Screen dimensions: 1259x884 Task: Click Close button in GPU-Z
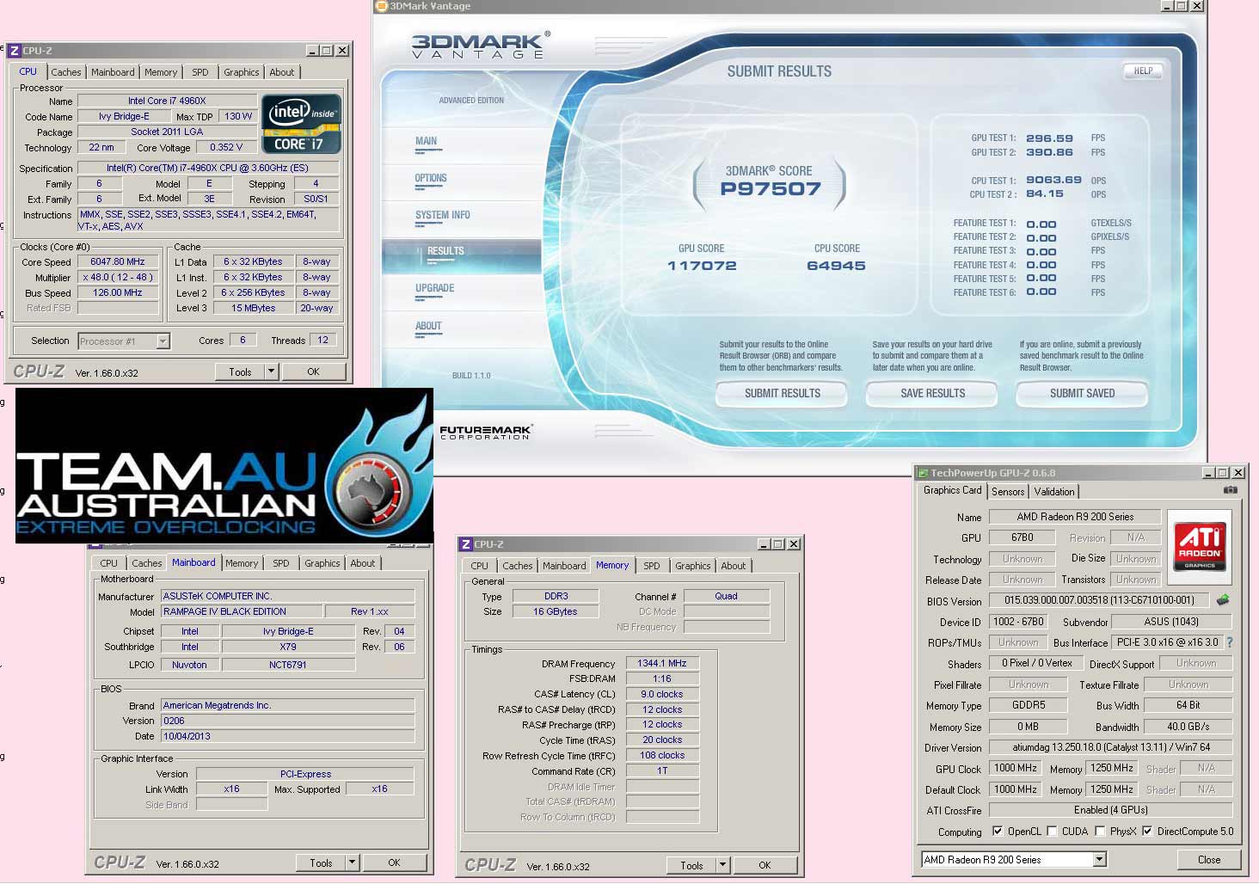(1209, 859)
